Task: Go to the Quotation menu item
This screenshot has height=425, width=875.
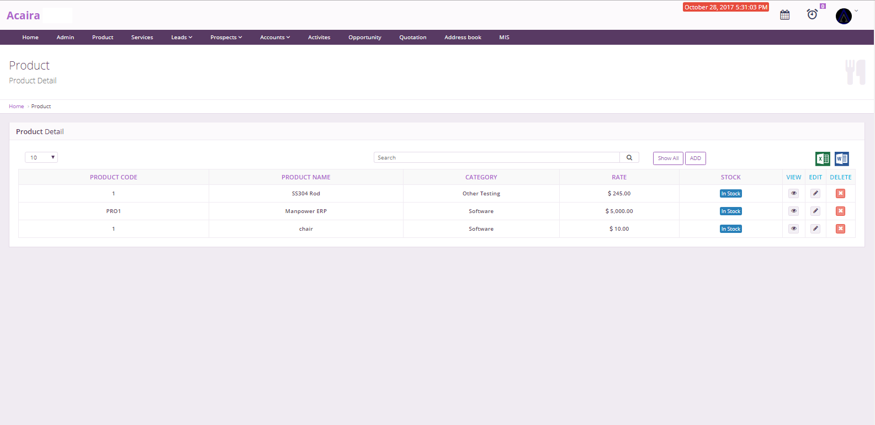Action: tap(412, 38)
